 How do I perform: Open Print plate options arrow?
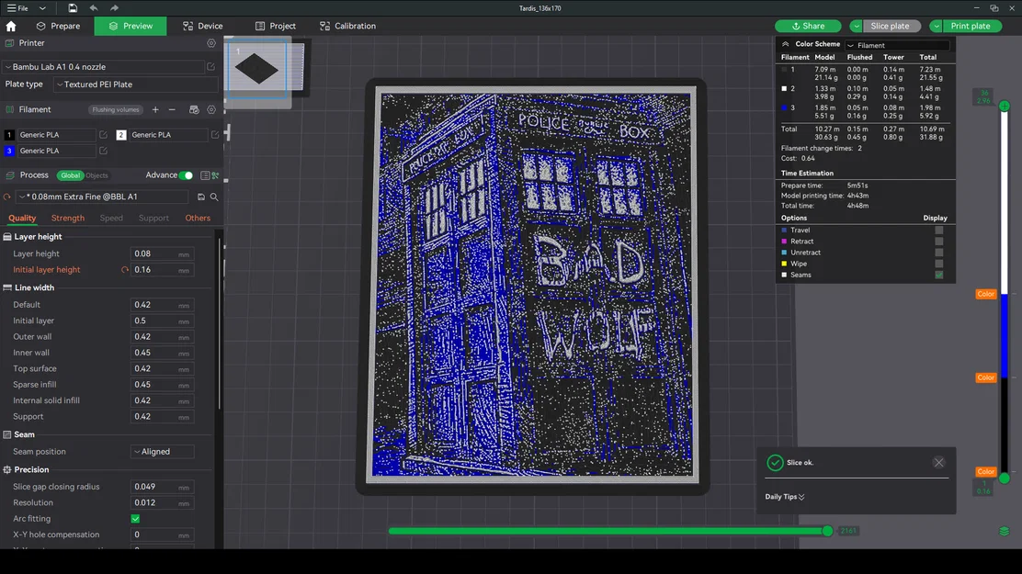pos(936,26)
